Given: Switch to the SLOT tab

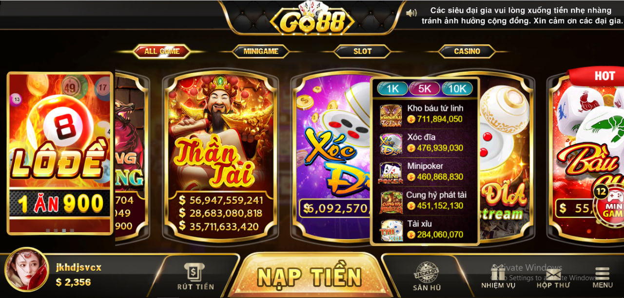Looking at the screenshot, I should pyautogui.click(x=362, y=51).
